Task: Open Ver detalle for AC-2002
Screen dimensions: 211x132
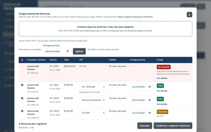Action: [x=162, y=104]
